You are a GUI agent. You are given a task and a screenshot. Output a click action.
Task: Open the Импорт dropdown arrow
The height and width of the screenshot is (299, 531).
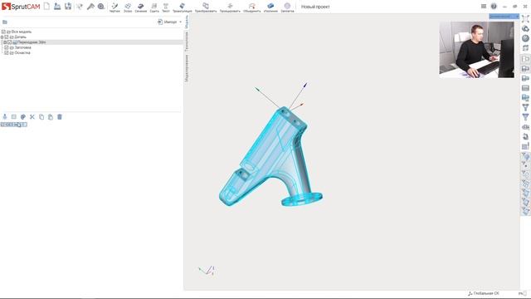pyautogui.click(x=181, y=22)
